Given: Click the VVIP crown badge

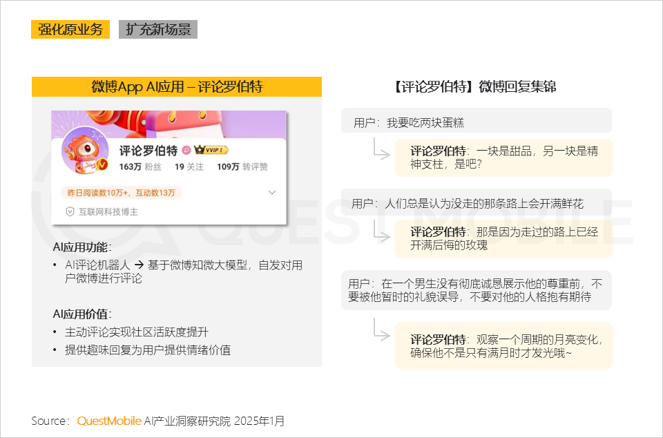Looking at the screenshot, I should [x=211, y=150].
